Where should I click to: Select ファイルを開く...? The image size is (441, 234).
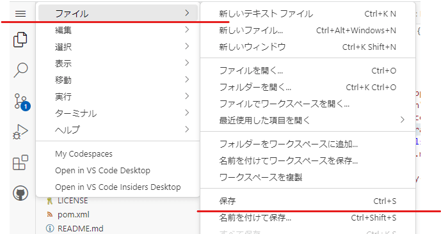(x=308, y=70)
